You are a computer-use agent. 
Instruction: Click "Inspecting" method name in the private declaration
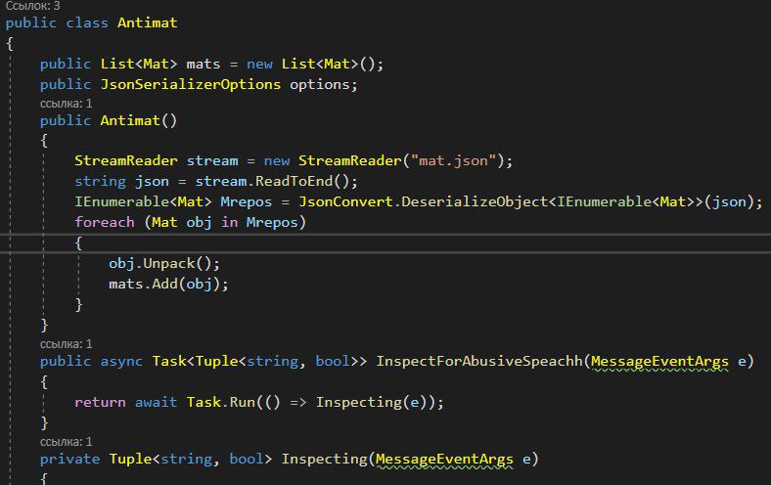pos(325,459)
